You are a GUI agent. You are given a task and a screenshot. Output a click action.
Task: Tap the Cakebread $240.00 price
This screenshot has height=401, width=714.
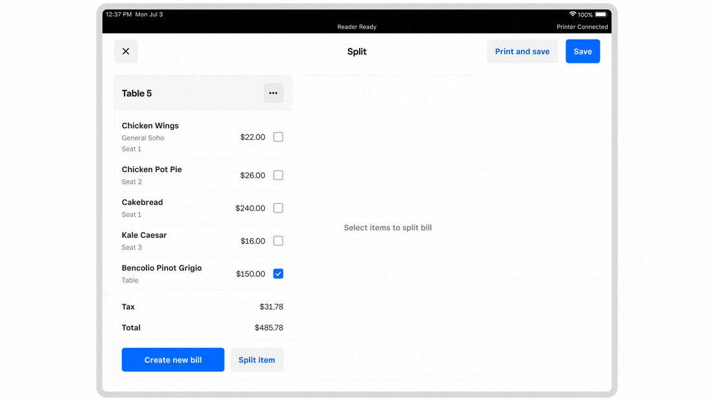pyautogui.click(x=250, y=208)
